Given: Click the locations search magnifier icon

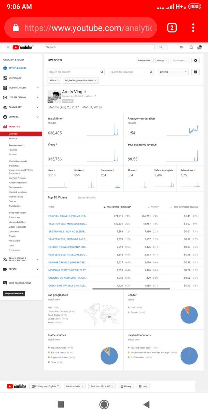Looking at the screenshot, I should coord(151,72).
